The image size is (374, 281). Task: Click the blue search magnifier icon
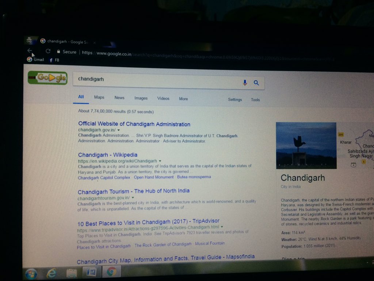[x=256, y=83]
